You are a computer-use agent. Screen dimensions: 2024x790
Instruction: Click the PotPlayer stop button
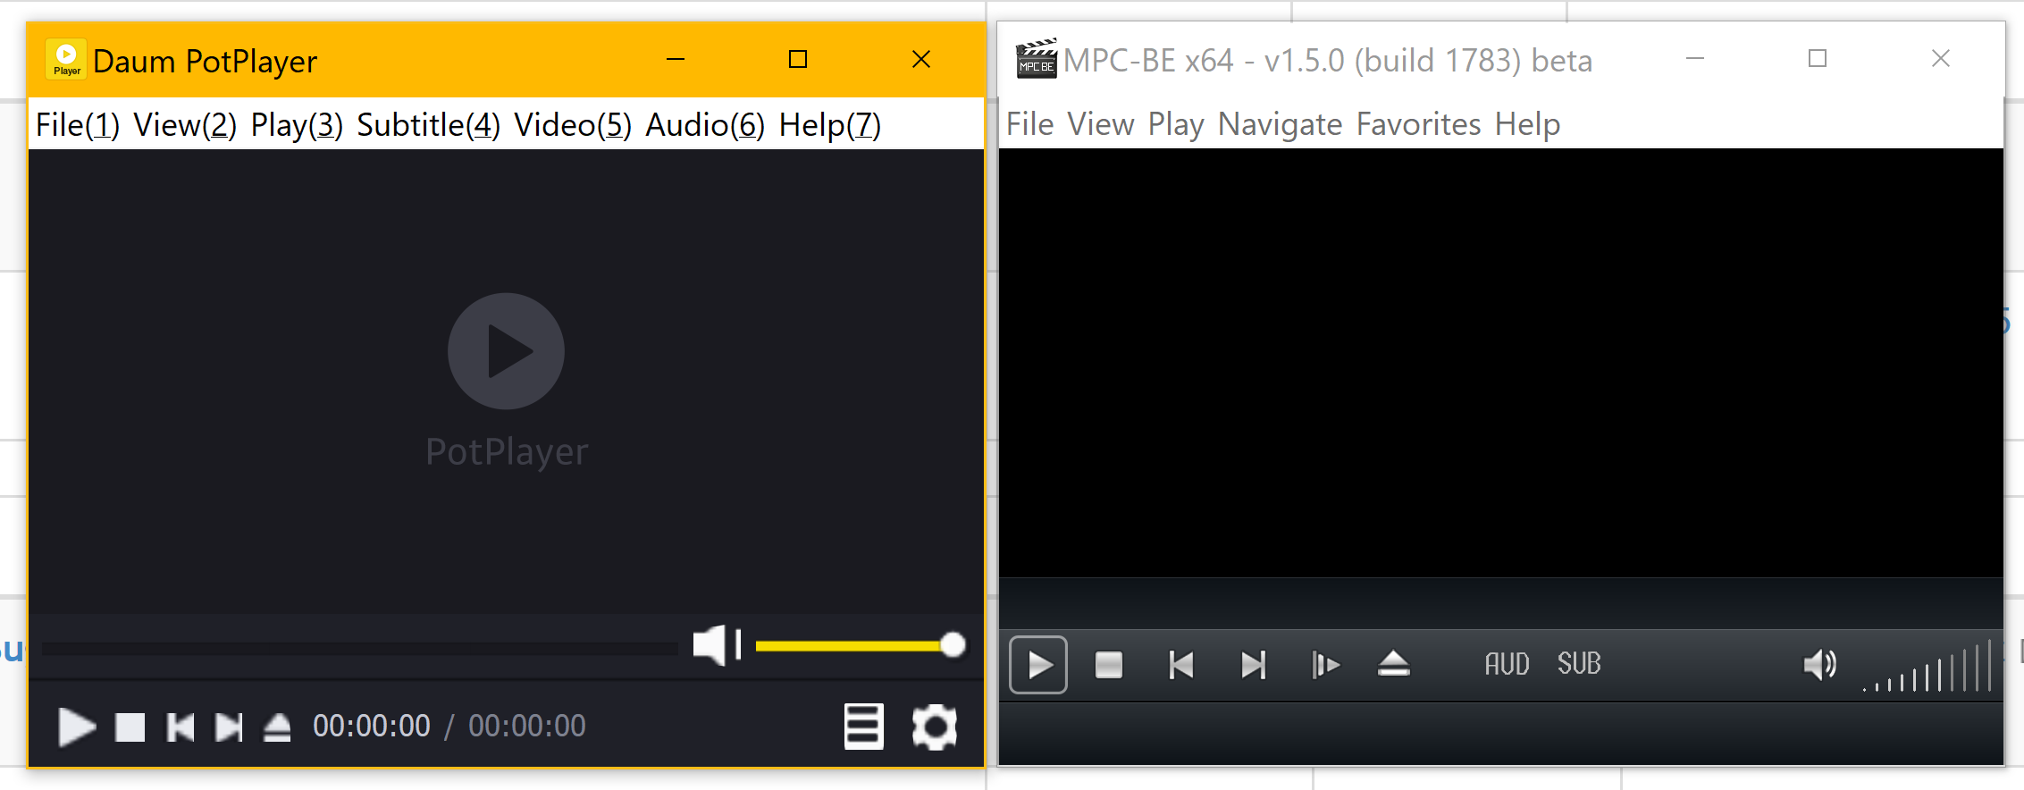130,727
